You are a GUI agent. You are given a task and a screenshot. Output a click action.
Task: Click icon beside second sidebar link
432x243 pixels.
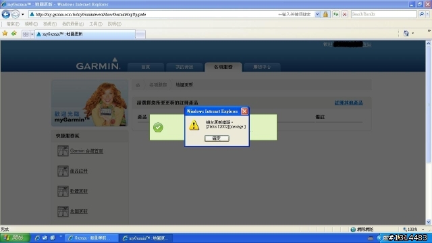pos(63,171)
